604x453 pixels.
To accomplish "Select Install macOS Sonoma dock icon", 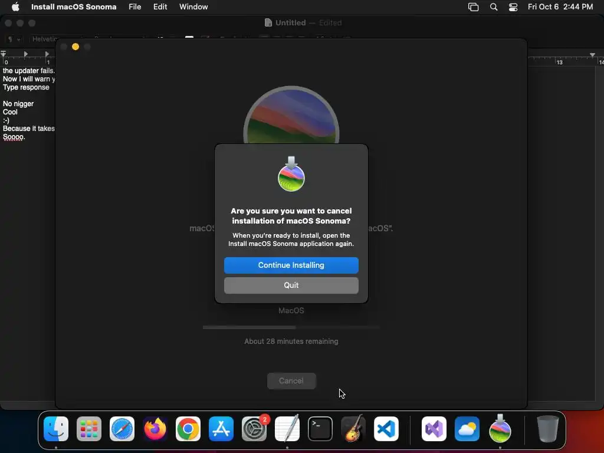I will pyautogui.click(x=500, y=429).
